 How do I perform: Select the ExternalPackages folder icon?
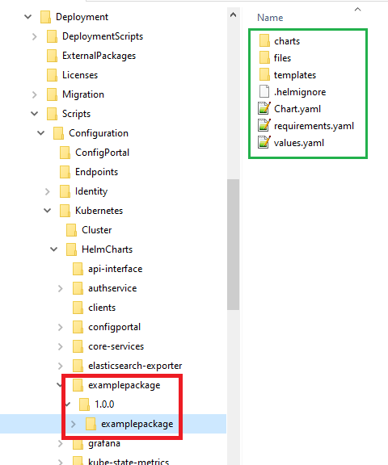52,56
